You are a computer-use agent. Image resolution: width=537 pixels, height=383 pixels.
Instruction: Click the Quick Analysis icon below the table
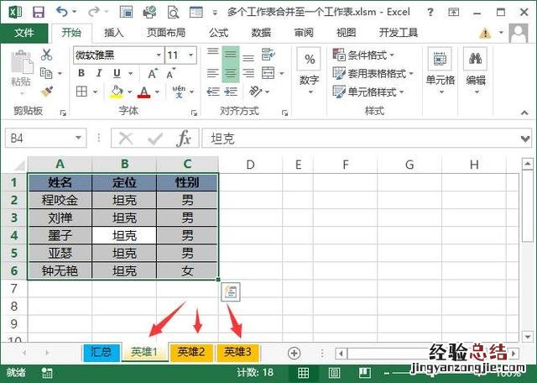coord(231,291)
